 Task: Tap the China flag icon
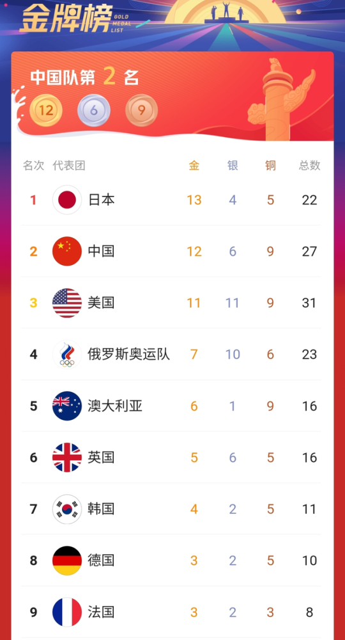(x=67, y=251)
